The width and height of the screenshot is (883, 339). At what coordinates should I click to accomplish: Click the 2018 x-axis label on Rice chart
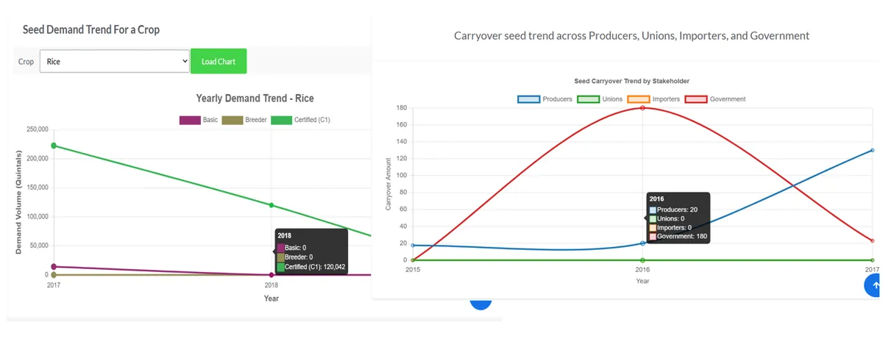[272, 285]
